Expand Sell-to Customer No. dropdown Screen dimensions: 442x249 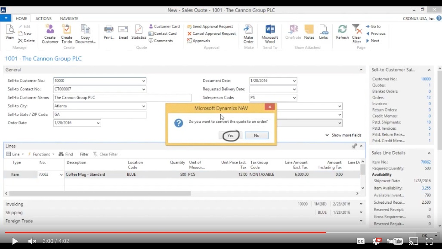[143, 81]
